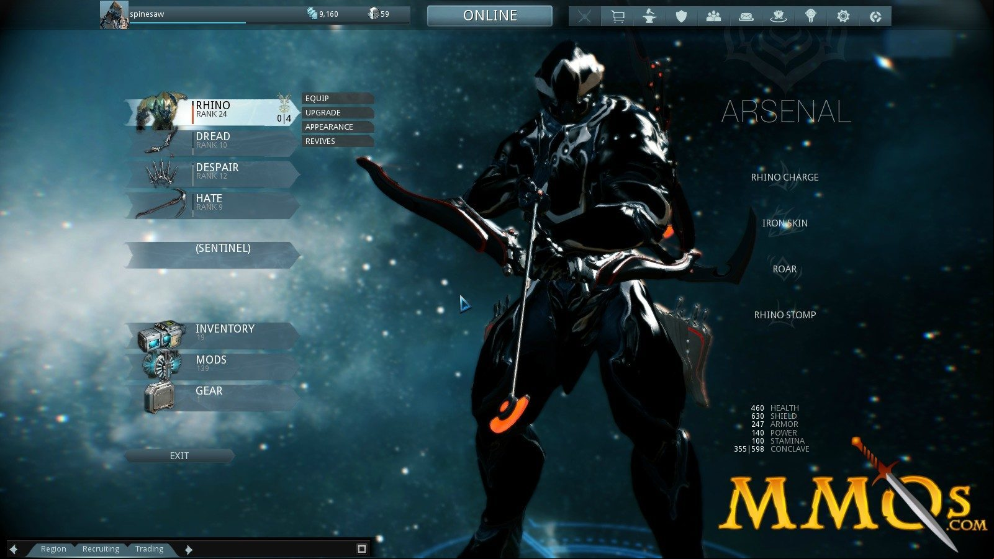Open the Inbox envelope icon

pos(746,16)
